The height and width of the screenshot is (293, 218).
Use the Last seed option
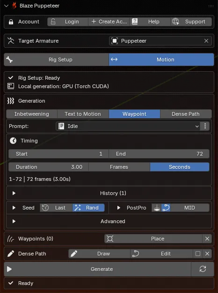pos(56,208)
